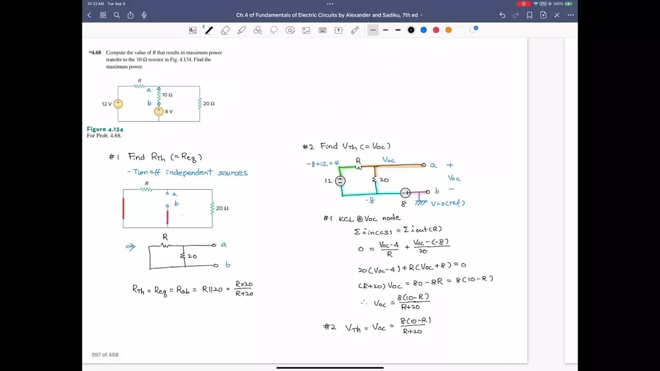Screen dimensions: 660x371
Task: Go back to the documents library
Action: (x=89, y=15)
